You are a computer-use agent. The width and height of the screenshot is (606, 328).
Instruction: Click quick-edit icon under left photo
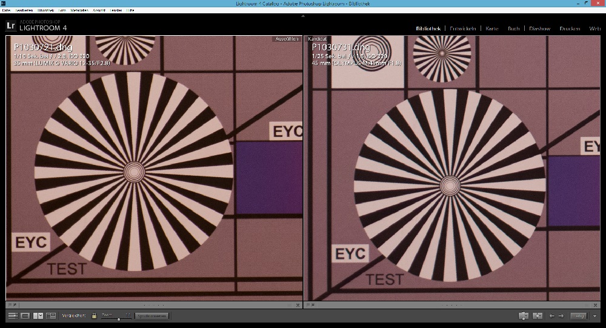(x=15, y=305)
